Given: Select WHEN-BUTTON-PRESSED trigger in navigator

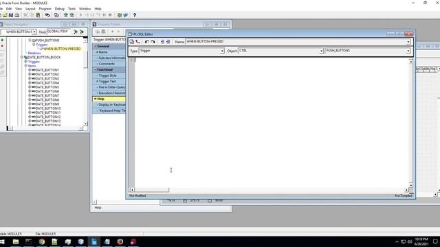Looking at the screenshot, I should pos(62,49).
